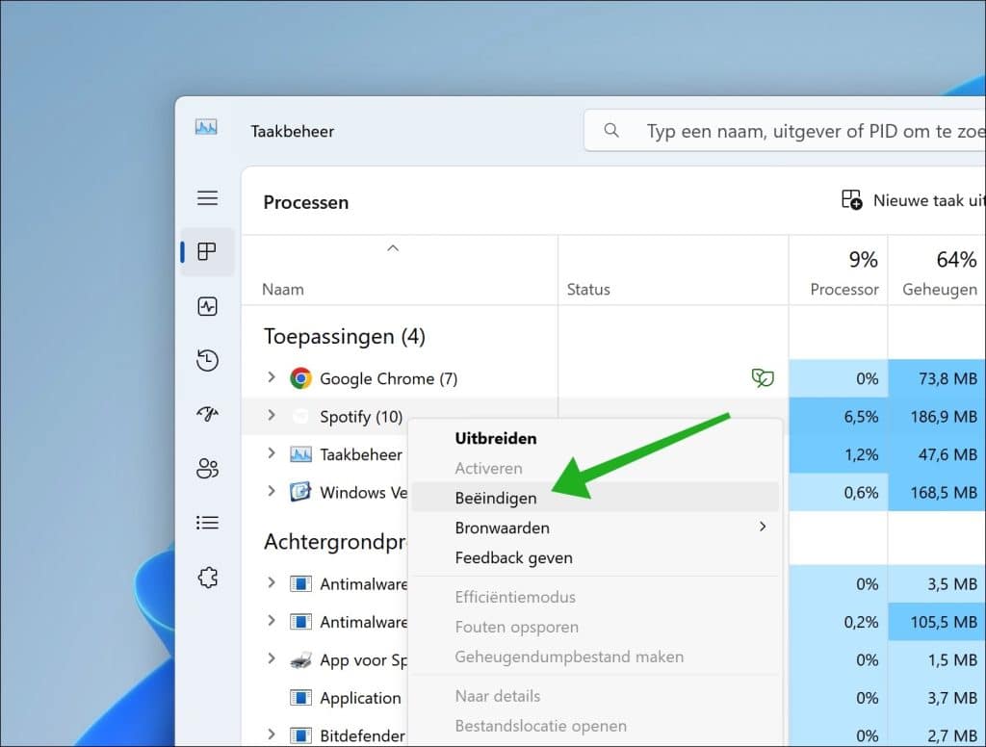Choose Uitbreiden in the context menu
The width and height of the screenshot is (986, 747).
[496, 438]
